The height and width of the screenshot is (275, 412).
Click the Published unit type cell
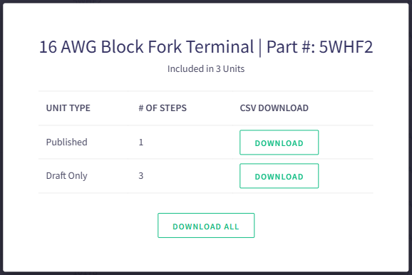pos(67,142)
